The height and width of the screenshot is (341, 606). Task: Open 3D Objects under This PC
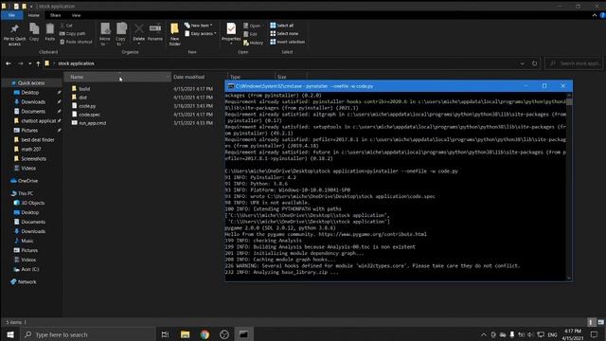(32, 203)
